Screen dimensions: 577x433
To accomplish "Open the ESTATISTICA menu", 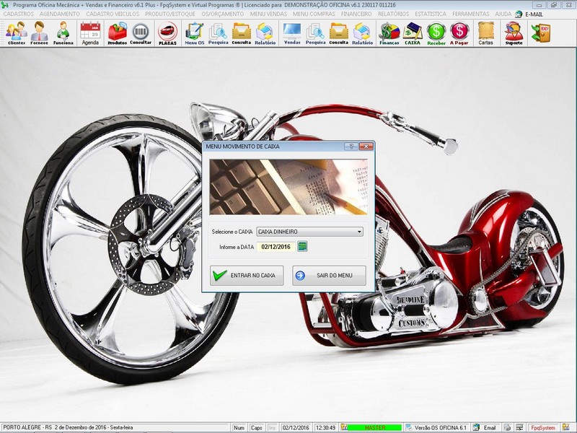I will click(x=431, y=14).
